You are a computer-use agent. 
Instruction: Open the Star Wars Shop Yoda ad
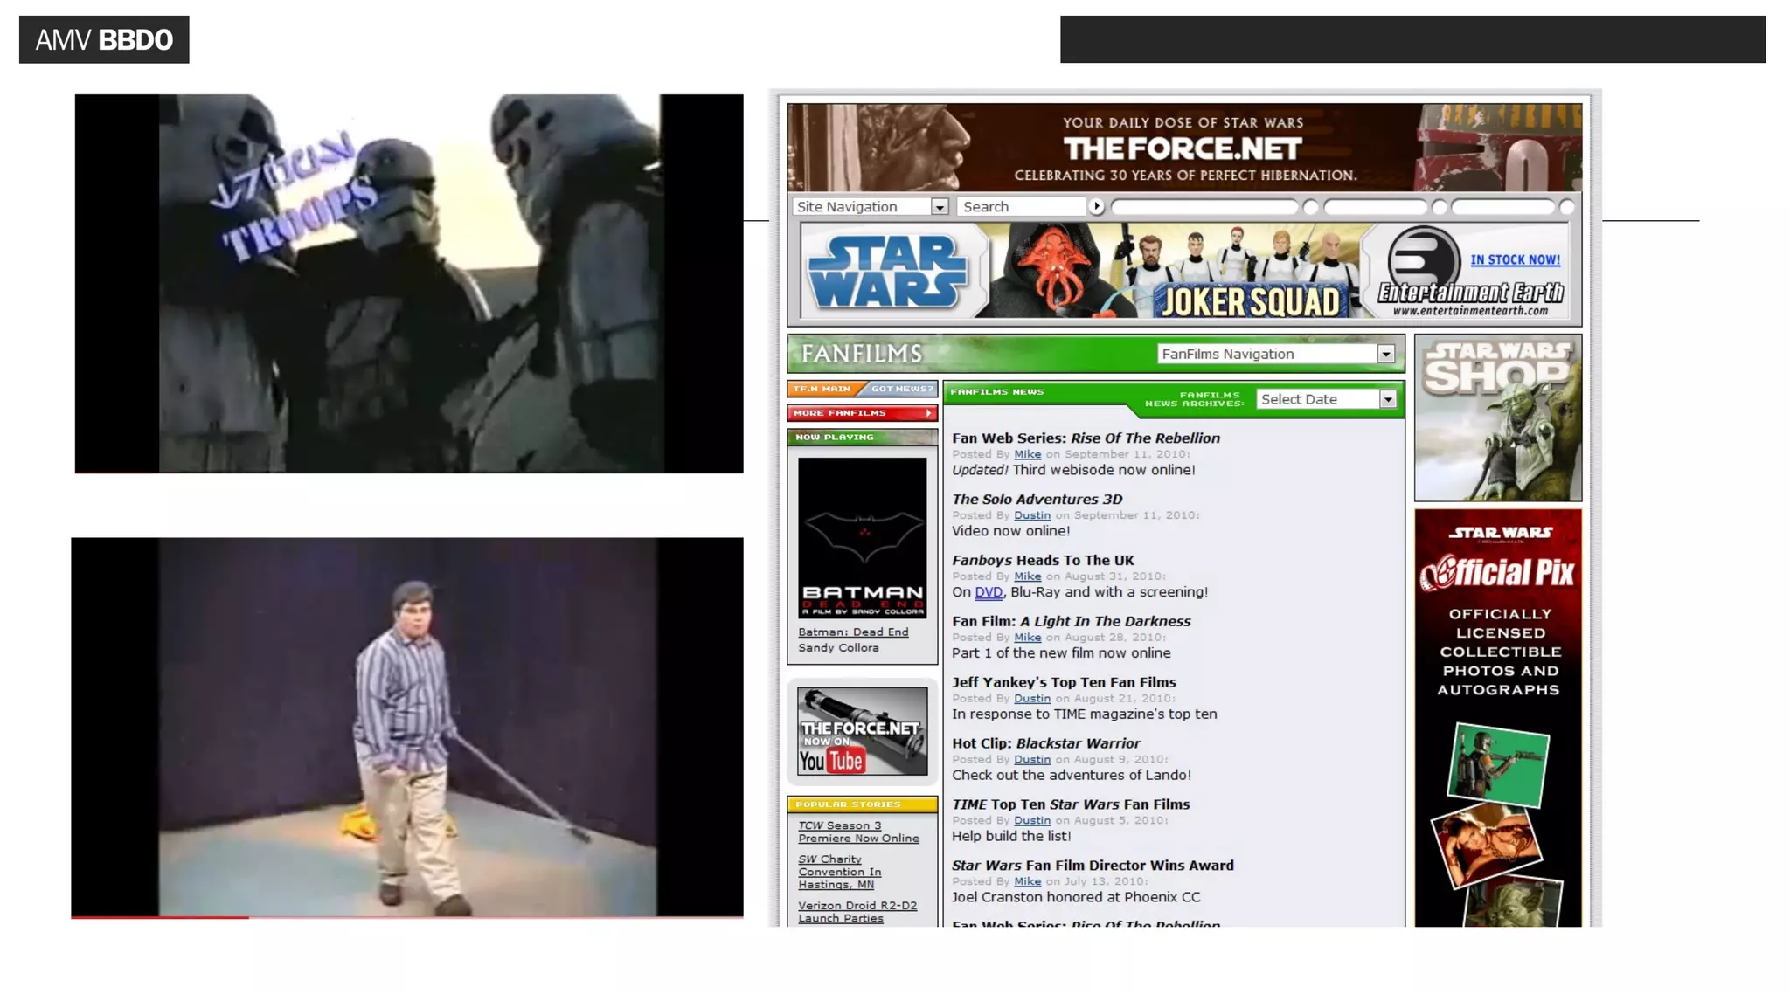pos(1497,418)
